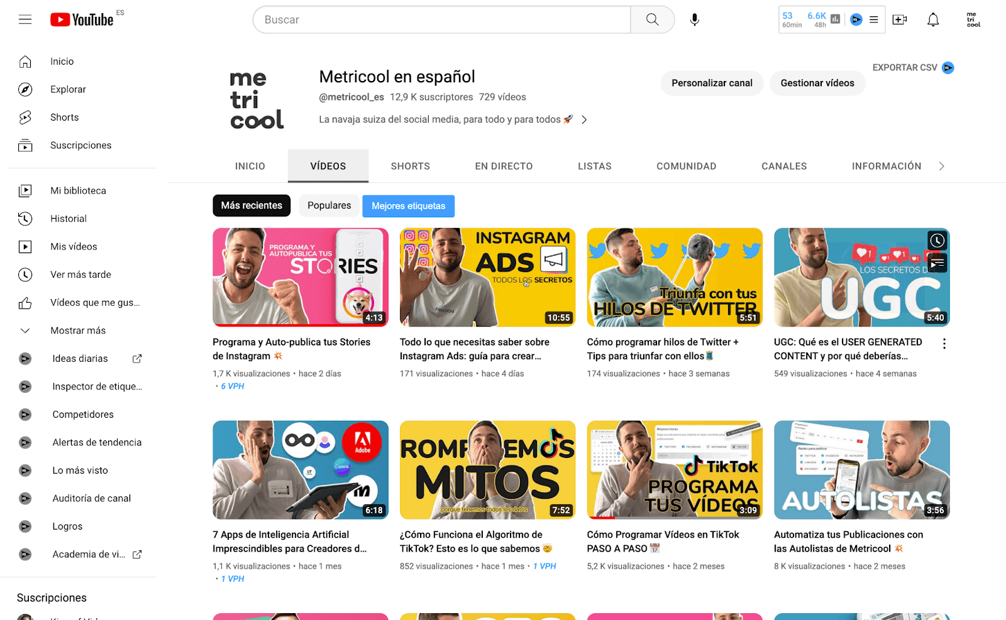
Task: Click the notifications bell icon
Action: coord(932,19)
